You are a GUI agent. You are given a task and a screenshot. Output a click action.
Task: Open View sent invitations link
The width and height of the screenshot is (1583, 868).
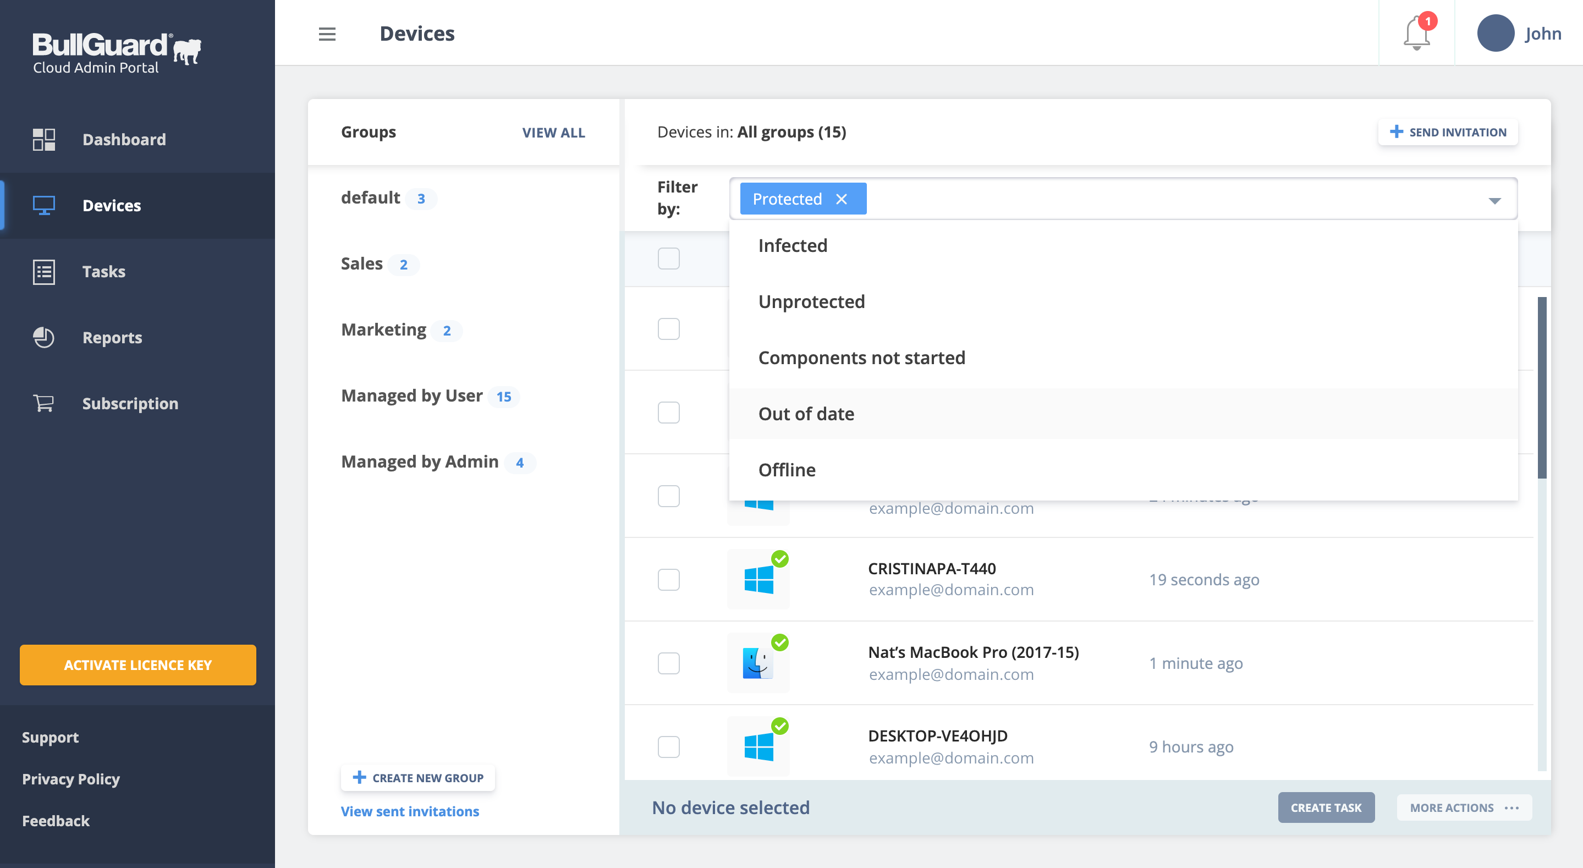(410, 811)
